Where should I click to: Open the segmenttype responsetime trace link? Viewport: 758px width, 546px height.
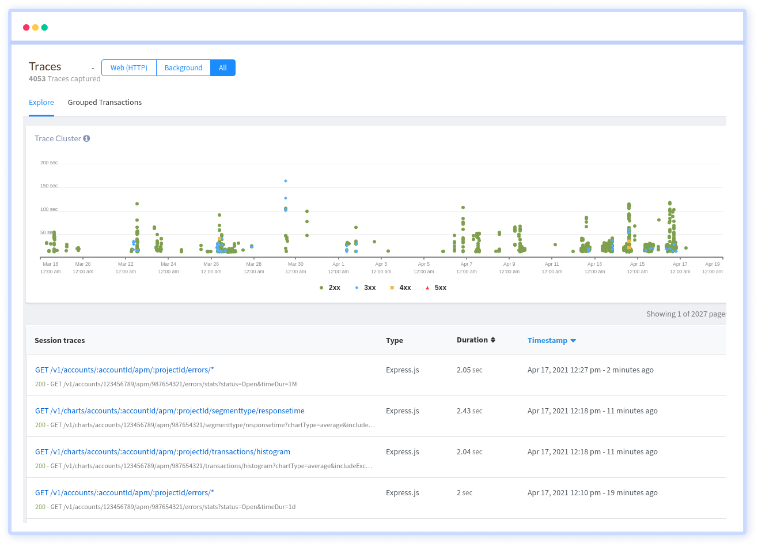pyautogui.click(x=170, y=411)
